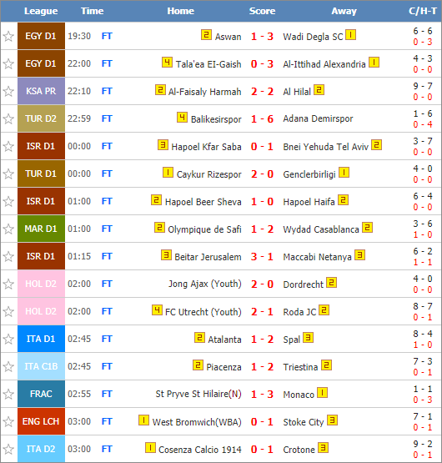Viewport: 442px width, 463px height.
Task: Open the TUR D2 league badge
Action: pyautogui.click(x=41, y=118)
